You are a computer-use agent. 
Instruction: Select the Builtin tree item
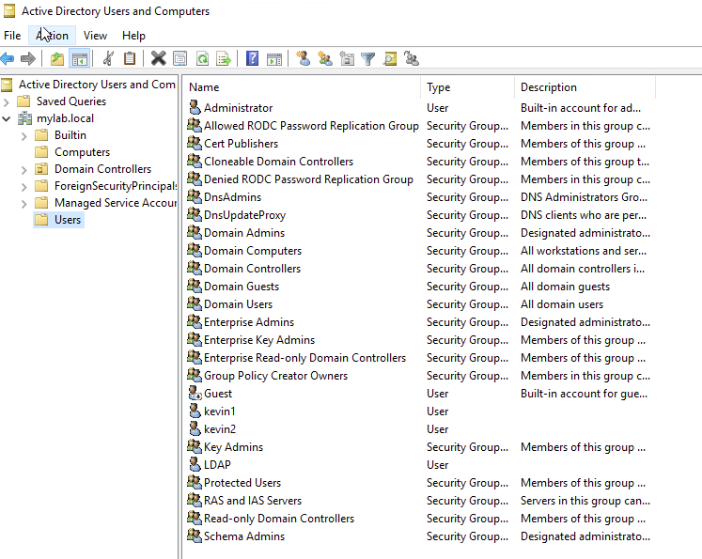pyautogui.click(x=70, y=135)
